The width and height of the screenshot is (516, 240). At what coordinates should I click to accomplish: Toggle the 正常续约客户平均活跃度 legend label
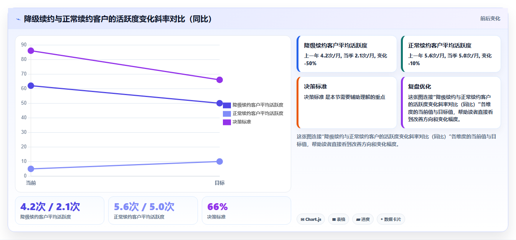[258, 113]
